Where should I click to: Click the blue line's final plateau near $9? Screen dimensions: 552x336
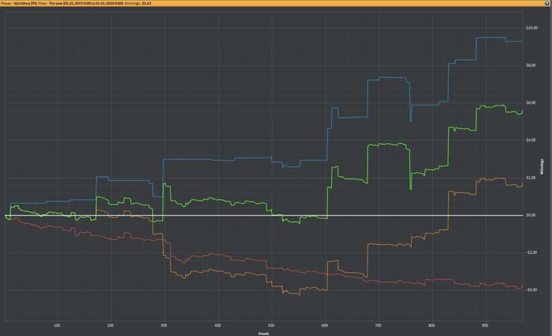tap(514, 41)
